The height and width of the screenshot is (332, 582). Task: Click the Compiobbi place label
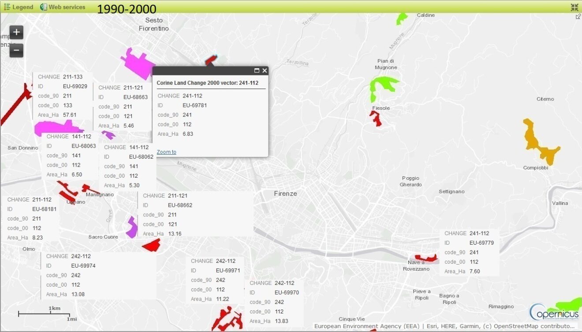click(x=535, y=168)
